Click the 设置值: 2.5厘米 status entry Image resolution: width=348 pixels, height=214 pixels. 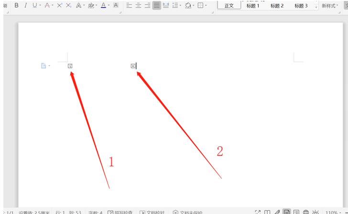(x=34, y=212)
